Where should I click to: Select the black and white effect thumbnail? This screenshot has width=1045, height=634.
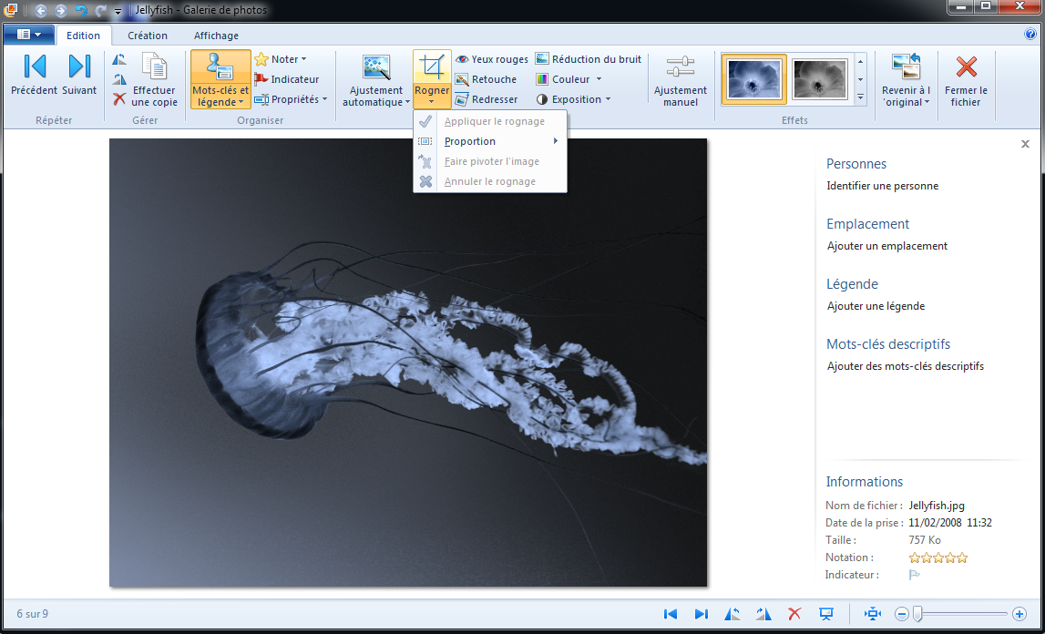(820, 79)
